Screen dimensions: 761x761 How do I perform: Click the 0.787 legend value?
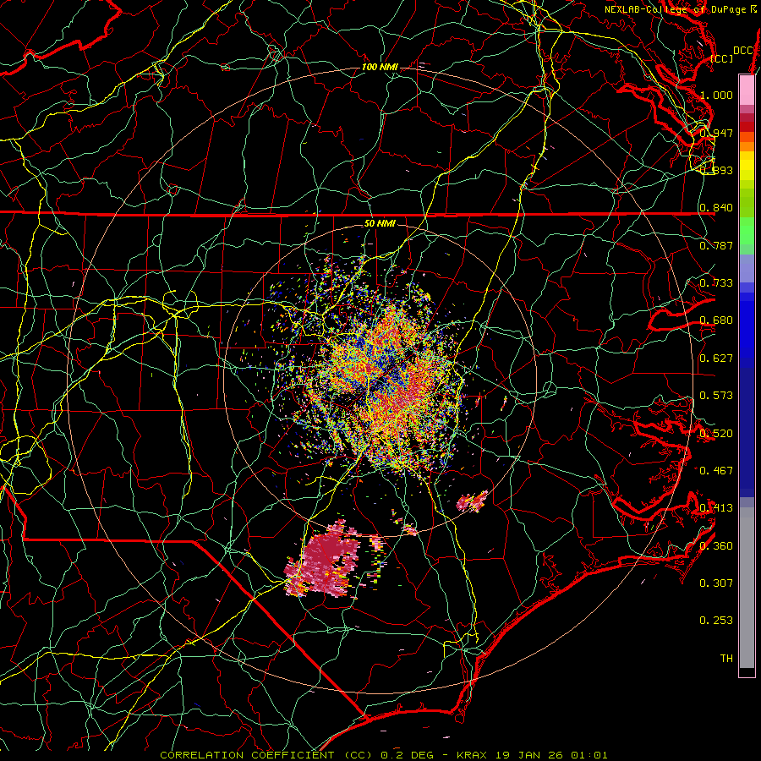click(x=716, y=245)
